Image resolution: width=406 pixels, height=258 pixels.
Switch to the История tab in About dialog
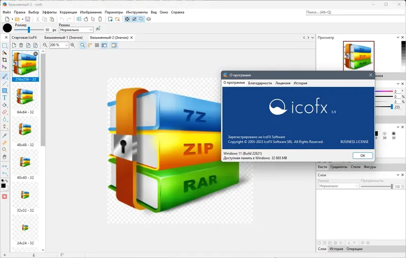300,83
